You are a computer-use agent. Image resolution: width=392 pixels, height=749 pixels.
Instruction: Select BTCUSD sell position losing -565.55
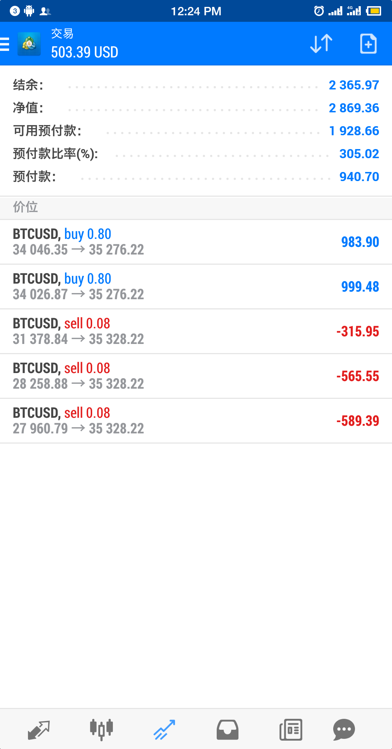[x=196, y=376]
